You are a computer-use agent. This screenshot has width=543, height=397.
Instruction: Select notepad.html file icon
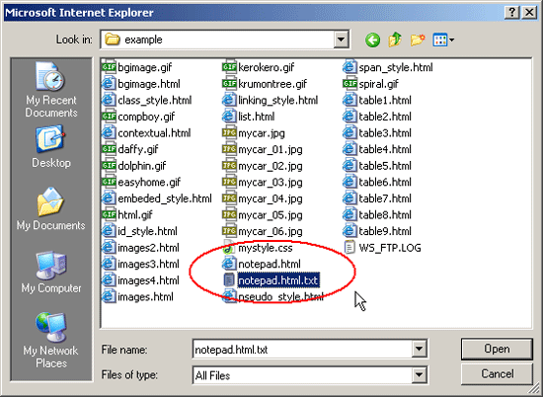(229, 264)
